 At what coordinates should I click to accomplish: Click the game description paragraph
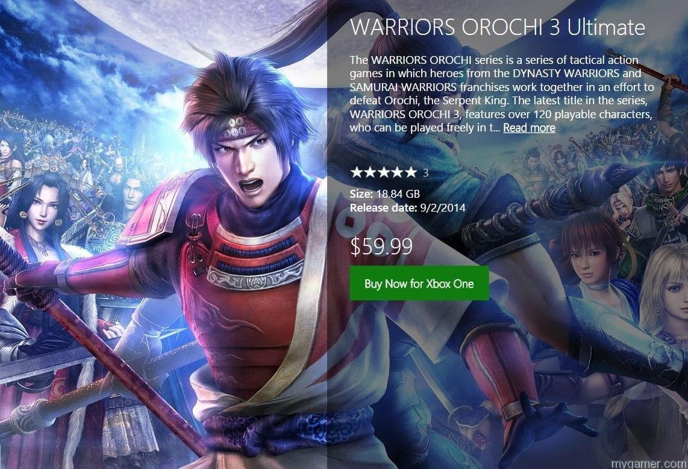pos(501,93)
